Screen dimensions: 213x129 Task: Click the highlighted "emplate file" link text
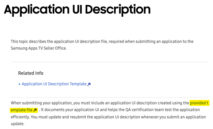point(22,110)
